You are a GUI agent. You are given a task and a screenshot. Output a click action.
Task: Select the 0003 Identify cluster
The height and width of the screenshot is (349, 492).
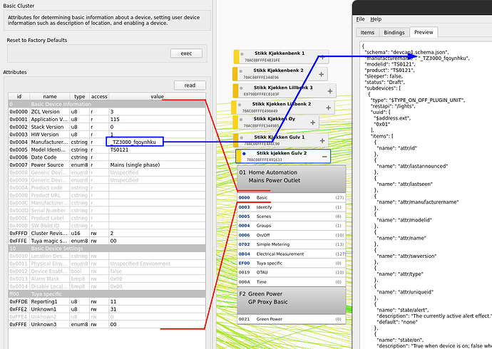click(292, 207)
